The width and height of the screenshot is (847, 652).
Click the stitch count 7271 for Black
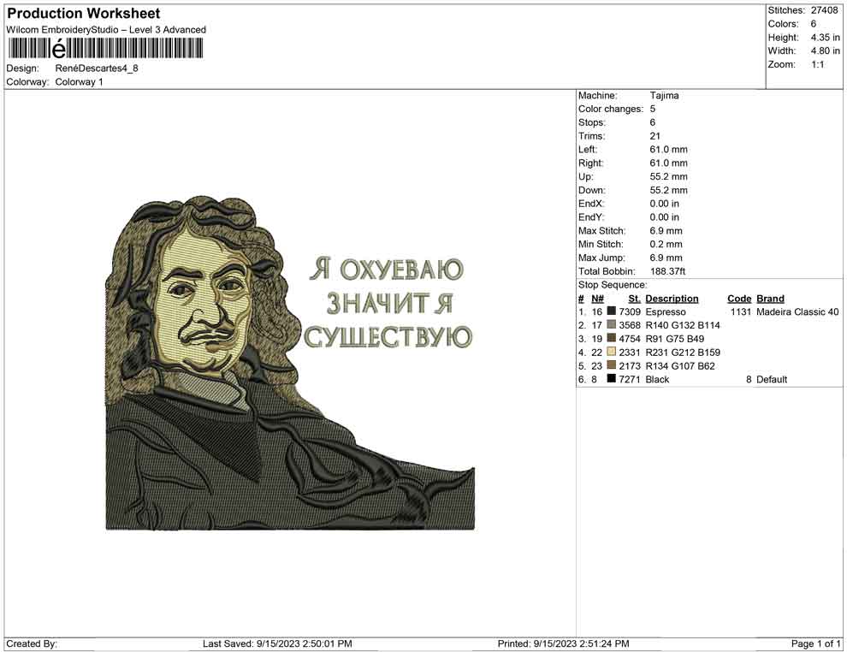tap(630, 379)
